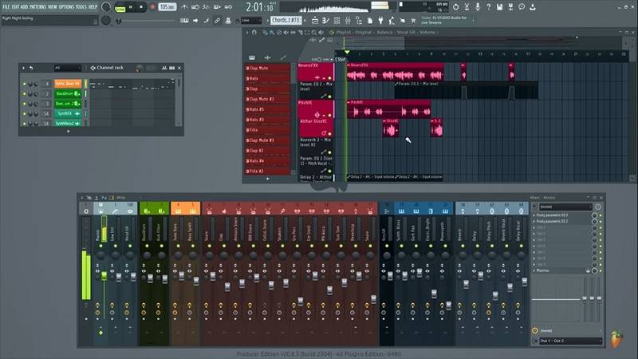Select the playlist mute tool
The height and width of the screenshot is (359, 638).
point(286,32)
